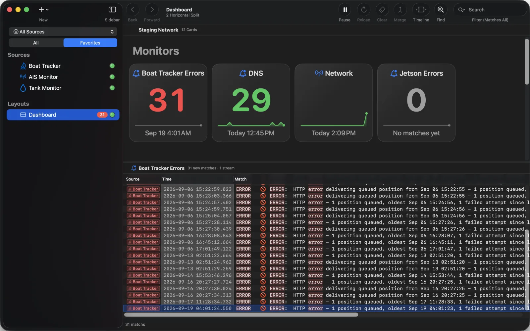Clear matches with the Clear icon
This screenshot has width=530, height=331.
tap(382, 10)
